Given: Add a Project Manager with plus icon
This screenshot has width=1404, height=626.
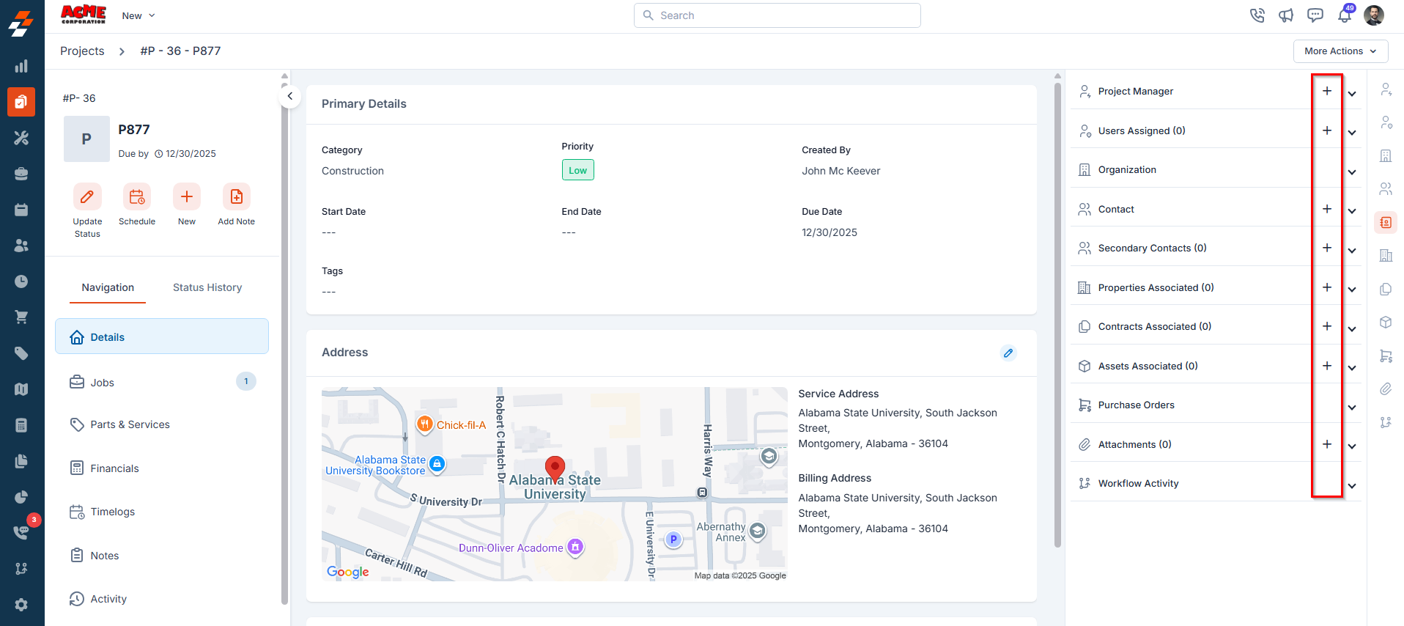Looking at the screenshot, I should point(1327,91).
